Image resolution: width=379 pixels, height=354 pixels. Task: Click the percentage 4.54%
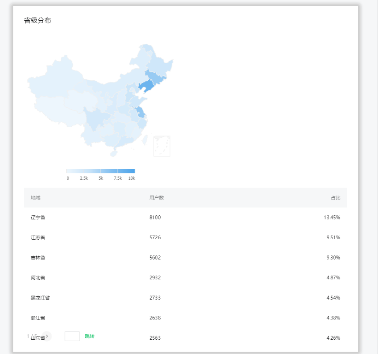click(x=333, y=298)
